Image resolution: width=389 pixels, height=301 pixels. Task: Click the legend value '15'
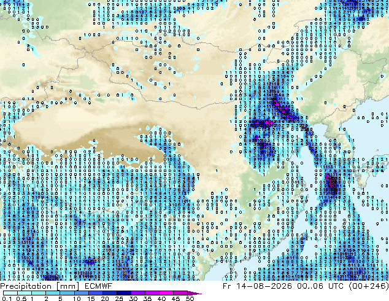(91, 299)
